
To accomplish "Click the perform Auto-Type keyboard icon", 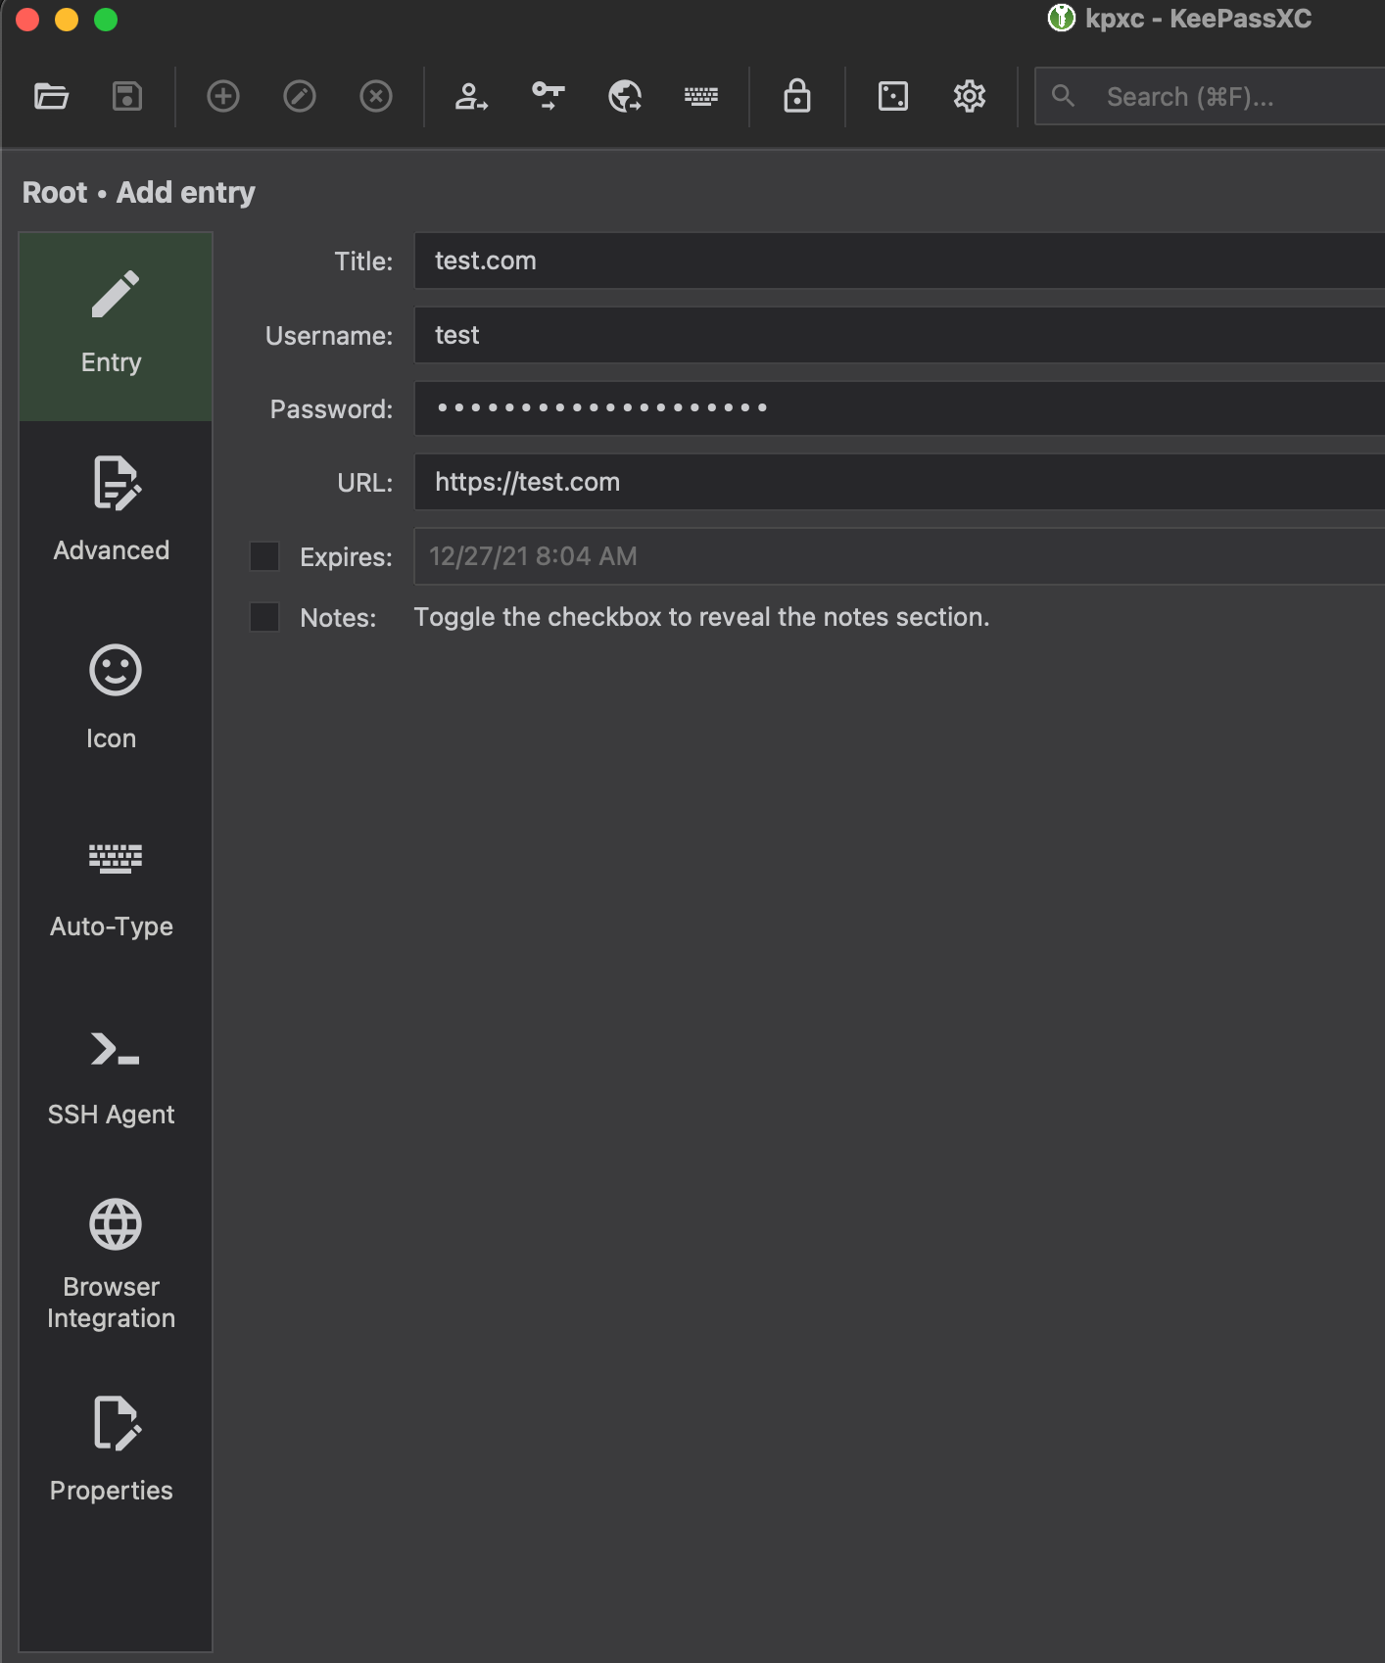I will point(701,96).
